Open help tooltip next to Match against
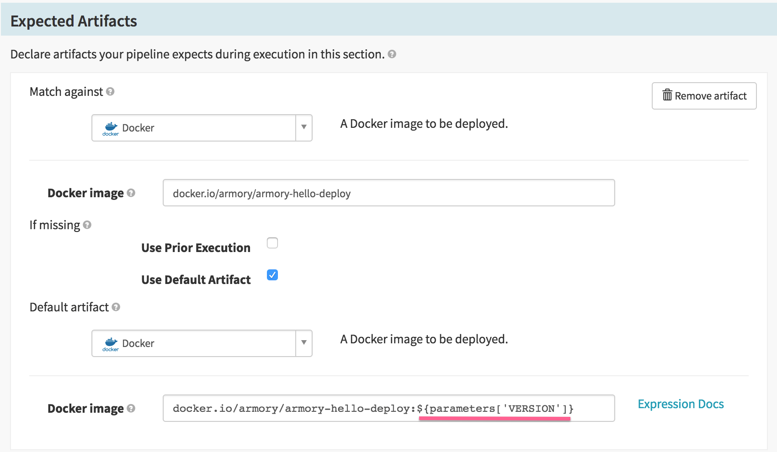 coord(110,92)
